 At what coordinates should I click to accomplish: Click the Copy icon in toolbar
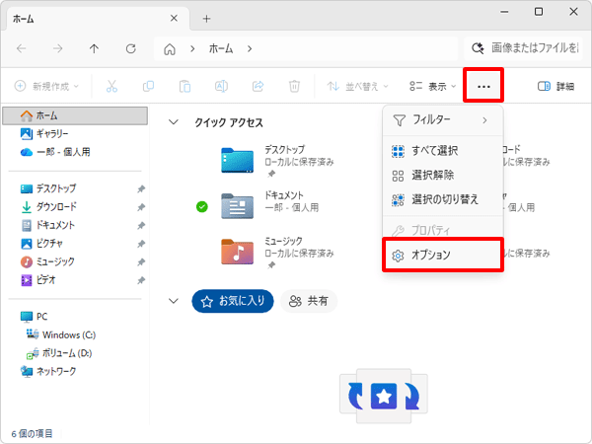pos(148,87)
